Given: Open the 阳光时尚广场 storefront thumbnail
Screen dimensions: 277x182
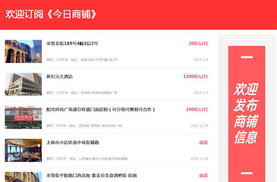Looking at the screenshot, I should [24, 117].
